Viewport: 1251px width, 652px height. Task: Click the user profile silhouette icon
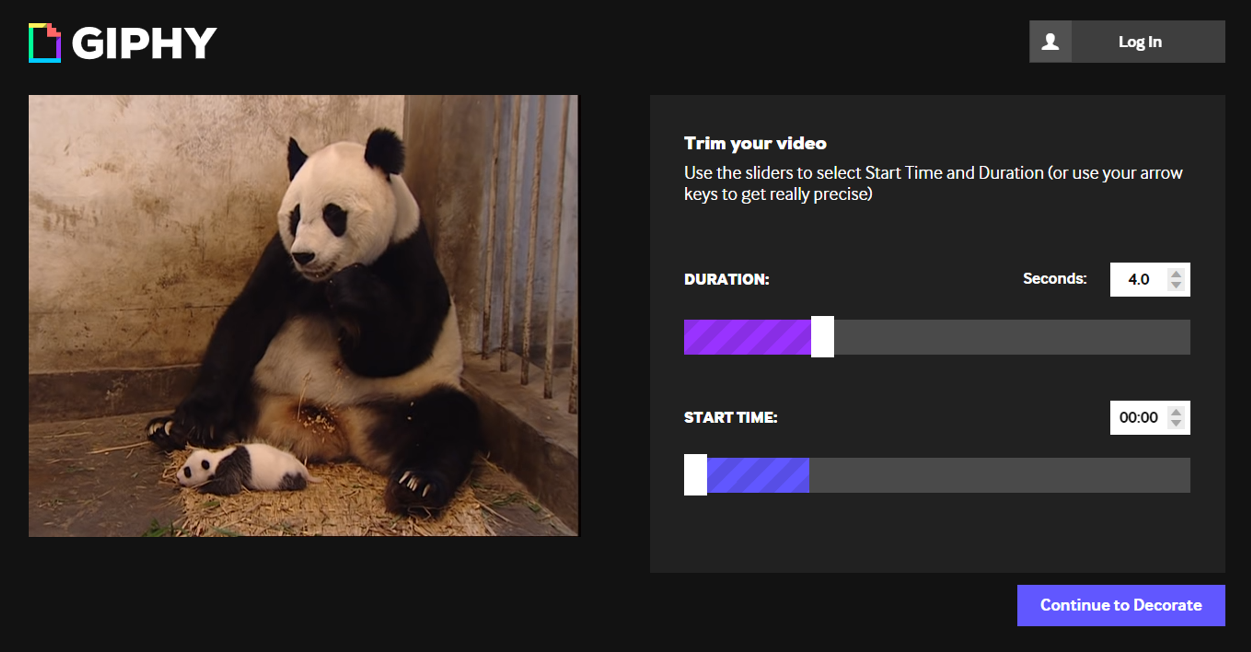click(x=1050, y=42)
